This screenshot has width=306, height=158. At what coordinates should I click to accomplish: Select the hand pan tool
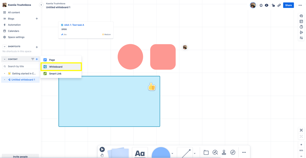102,156
